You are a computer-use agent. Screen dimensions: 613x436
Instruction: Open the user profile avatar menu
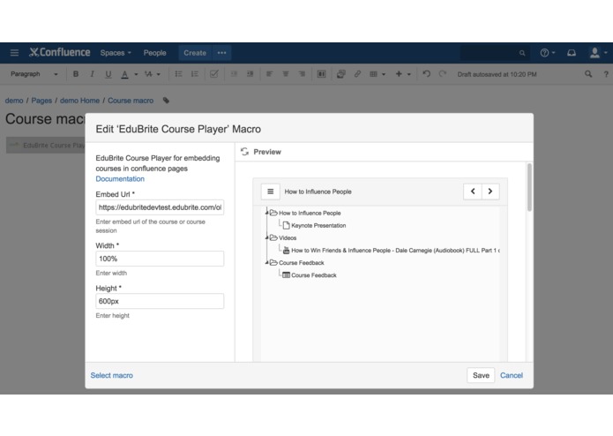coord(598,52)
